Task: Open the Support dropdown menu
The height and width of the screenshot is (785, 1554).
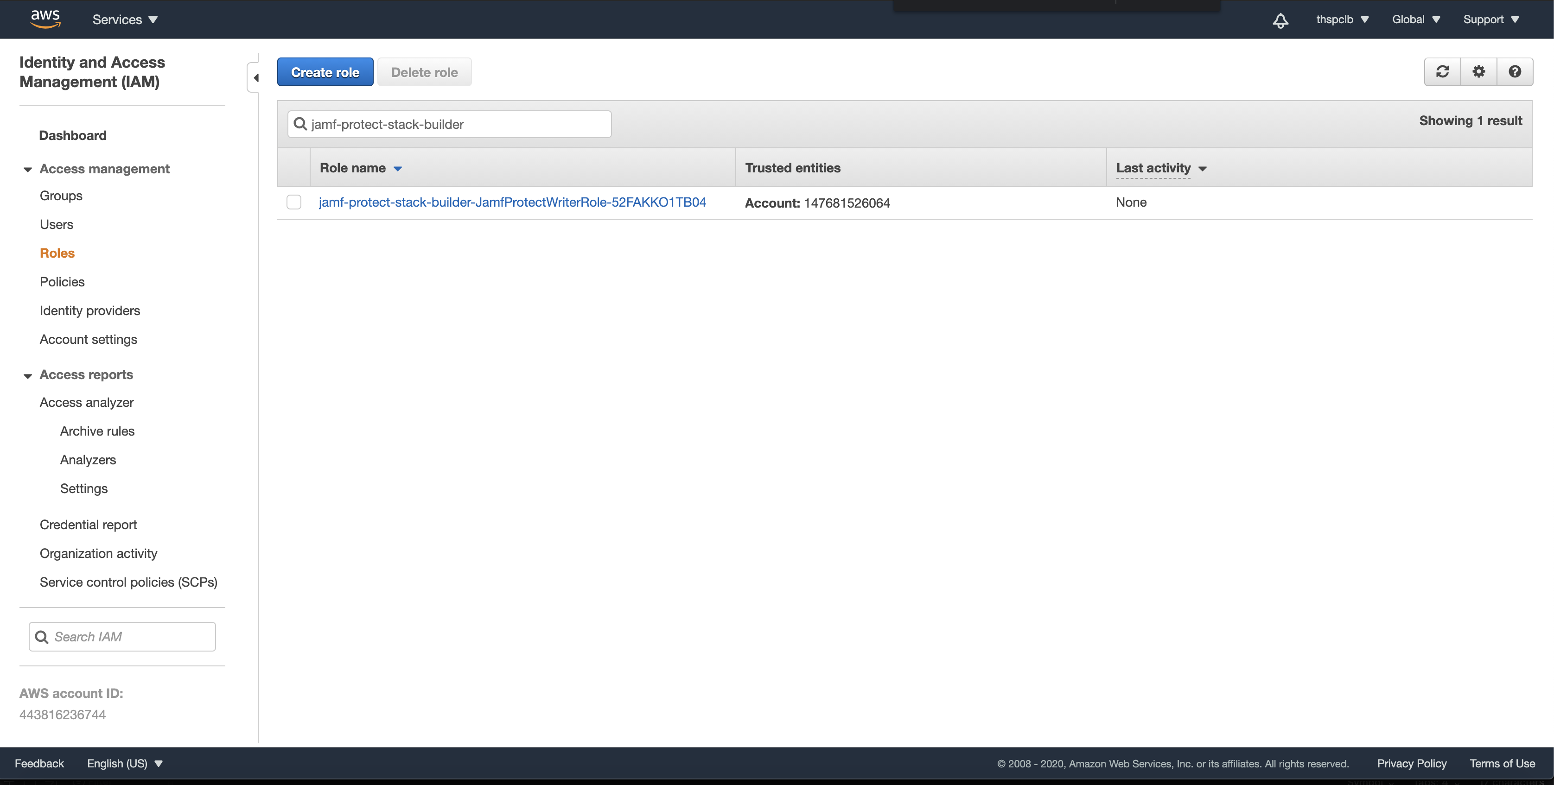Action: pos(1490,19)
